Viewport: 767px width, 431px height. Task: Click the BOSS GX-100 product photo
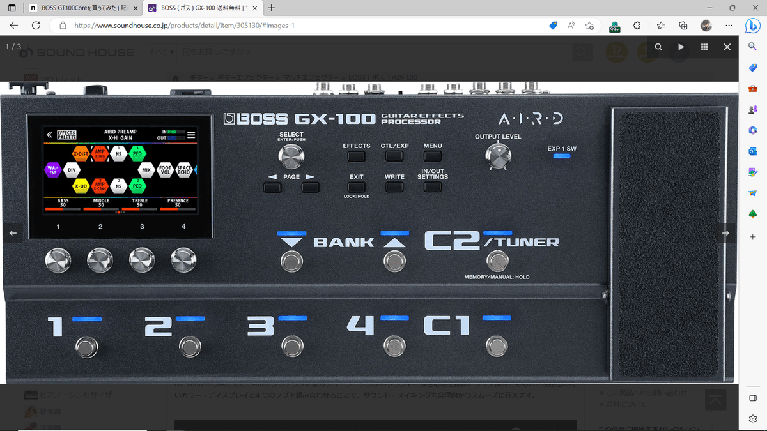tap(369, 232)
